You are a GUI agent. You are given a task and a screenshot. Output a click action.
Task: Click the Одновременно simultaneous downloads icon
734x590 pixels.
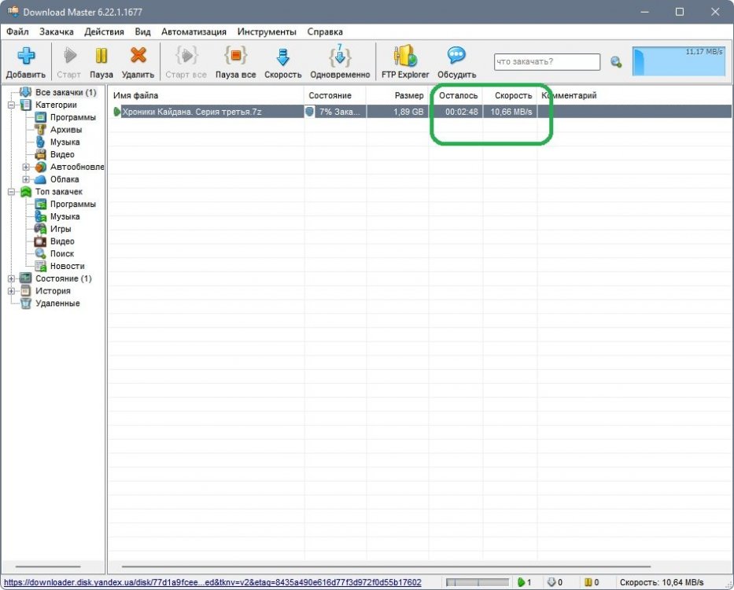point(340,57)
